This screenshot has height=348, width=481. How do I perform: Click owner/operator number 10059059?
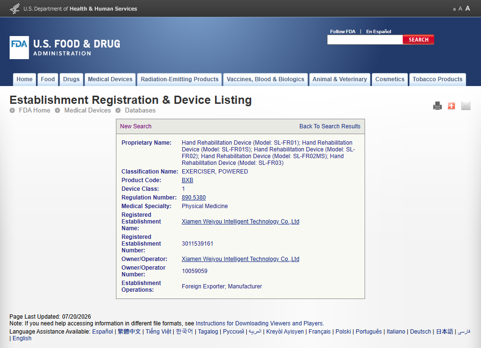point(194,271)
